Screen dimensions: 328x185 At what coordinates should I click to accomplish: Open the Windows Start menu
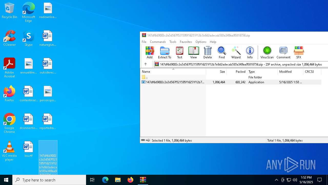(x=6, y=180)
